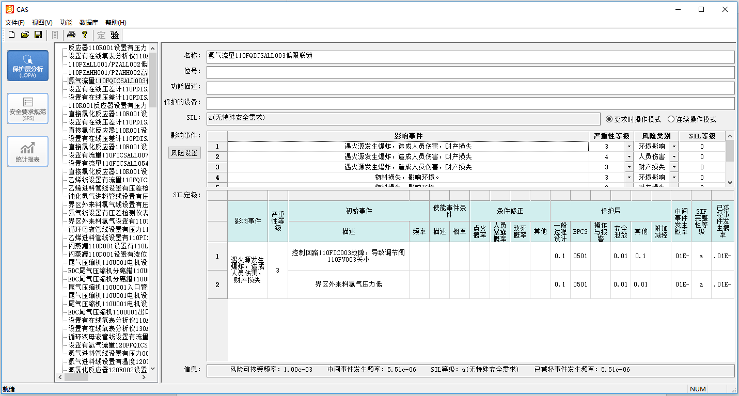This screenshot has width=739, height=396.
Task: Click the 验 verification toolbar icon
Action: (x=115, y=35)
